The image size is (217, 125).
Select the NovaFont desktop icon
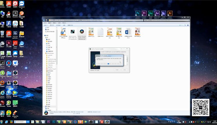pos(15,14)
